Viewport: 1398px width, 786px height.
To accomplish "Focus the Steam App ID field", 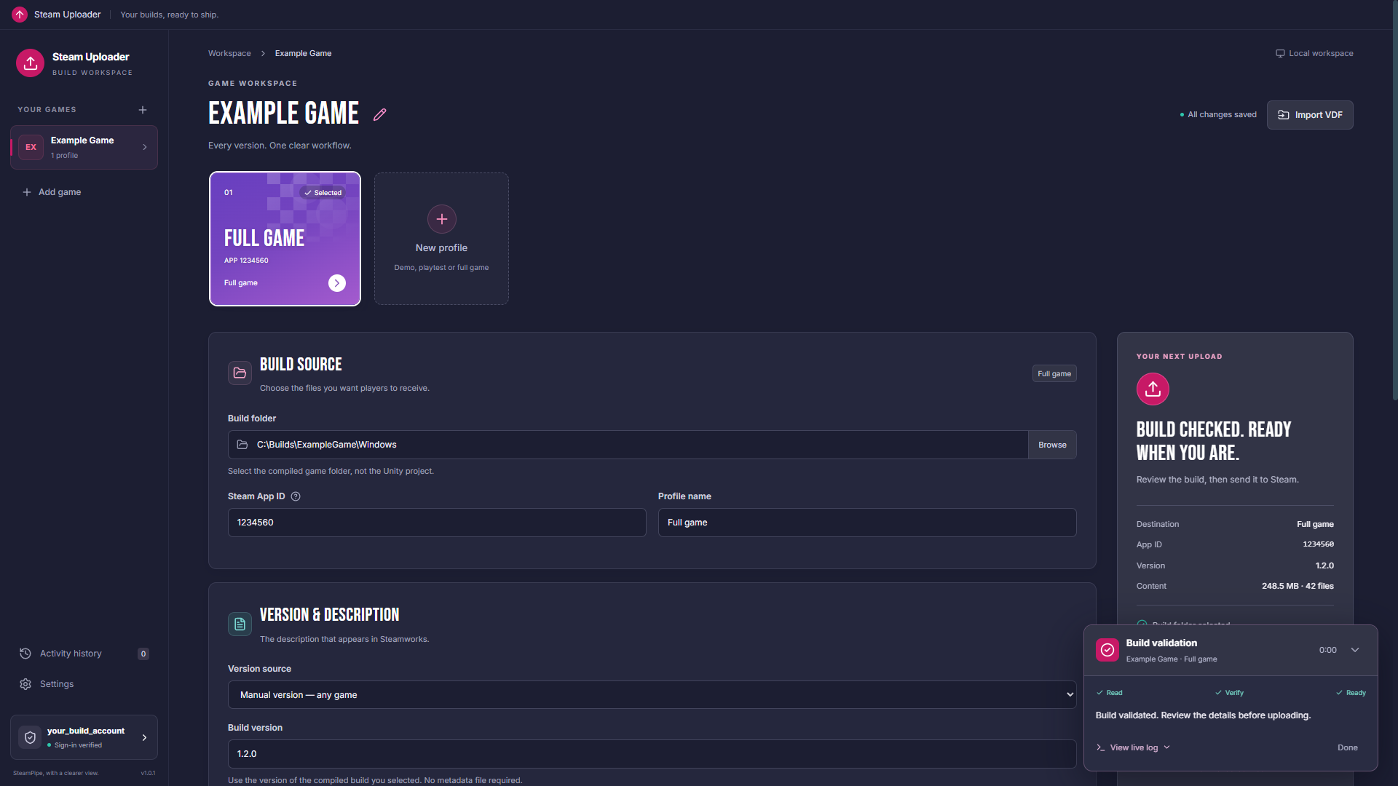I will [437, 523].
